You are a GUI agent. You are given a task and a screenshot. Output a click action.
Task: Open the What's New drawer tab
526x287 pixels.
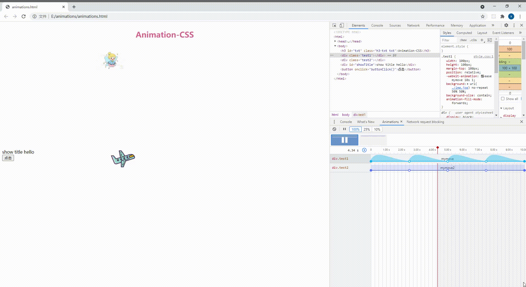pos(366,122)
